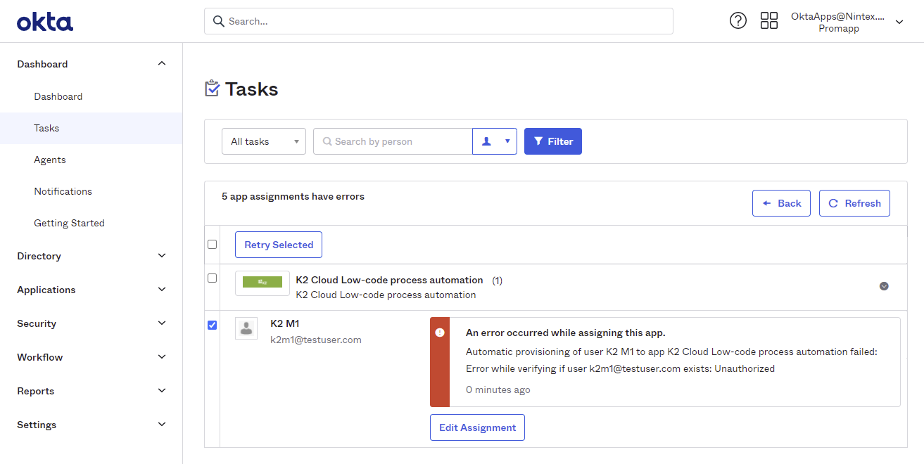
Task: Click the K2 M1 user avatar
Action: [246, 328]
